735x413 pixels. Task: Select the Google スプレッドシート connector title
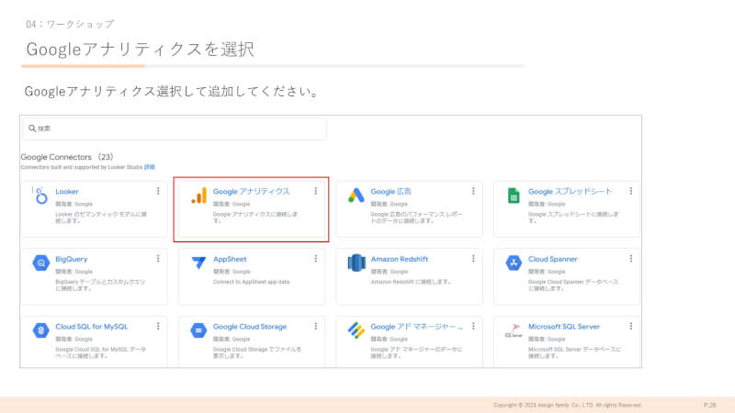click(x=570, y=192)
